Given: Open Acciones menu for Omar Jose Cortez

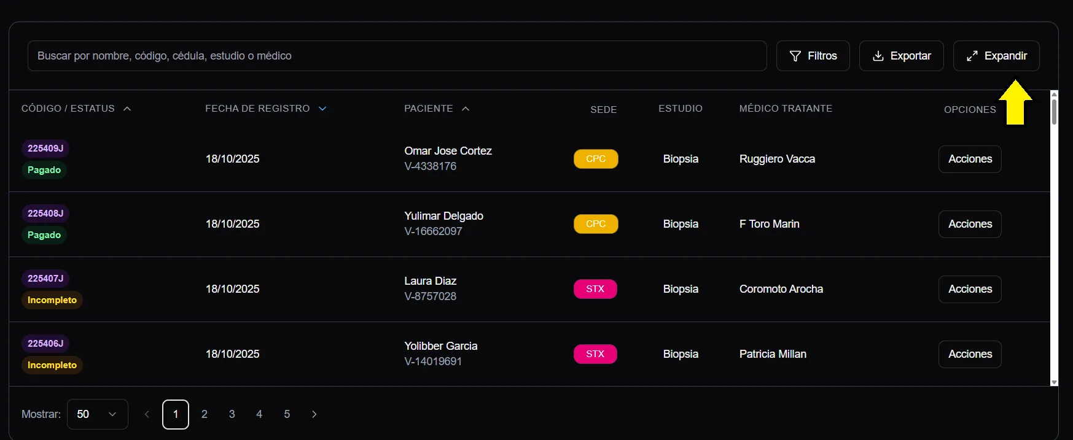Looking at the screenshot, I should point(969,159).
